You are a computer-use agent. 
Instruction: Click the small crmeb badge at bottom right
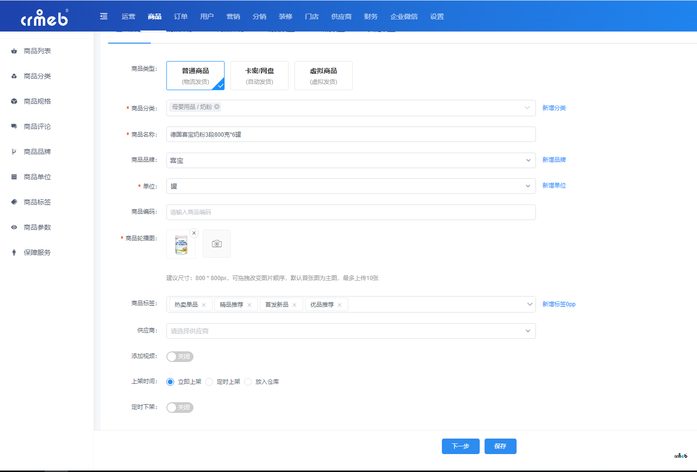click(681, 456)
